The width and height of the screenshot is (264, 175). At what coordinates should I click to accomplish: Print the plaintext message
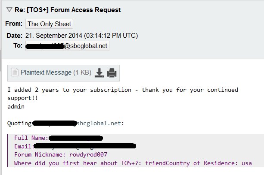(112, 73)
